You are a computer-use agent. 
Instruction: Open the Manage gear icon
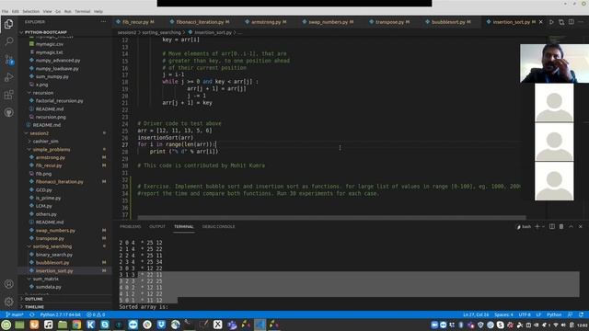tap(8, 302)
